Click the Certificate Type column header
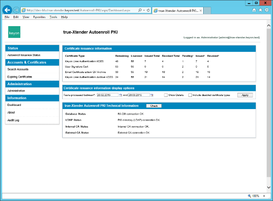 coord(75,56)
